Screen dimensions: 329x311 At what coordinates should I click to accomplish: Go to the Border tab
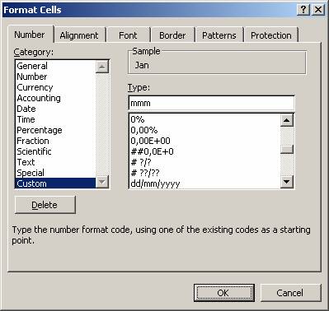(x=172, y=35)
